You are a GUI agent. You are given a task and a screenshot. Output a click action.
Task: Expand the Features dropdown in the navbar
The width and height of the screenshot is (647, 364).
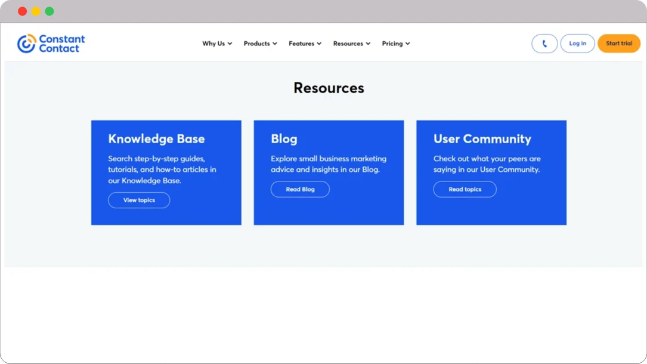[x=305, y=44]
